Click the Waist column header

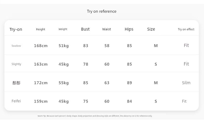tap(106, 29)
